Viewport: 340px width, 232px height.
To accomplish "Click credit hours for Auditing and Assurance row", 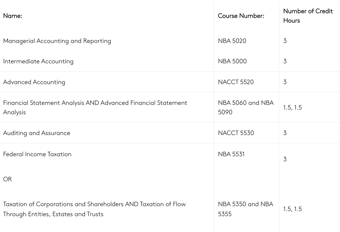I will click(285, 133).
